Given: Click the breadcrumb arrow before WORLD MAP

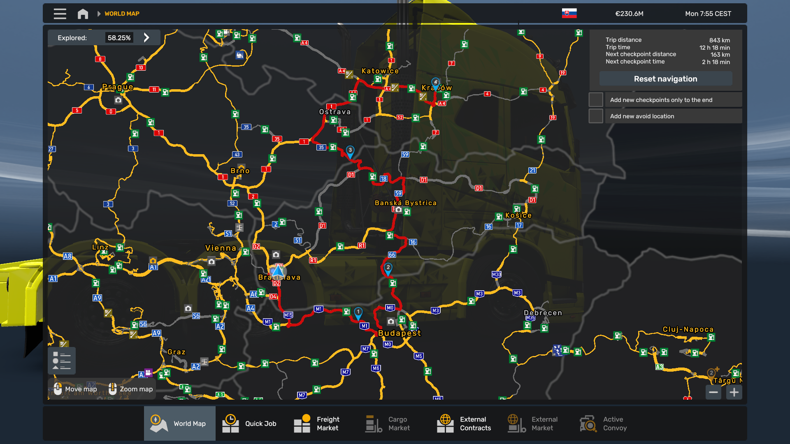Looking at the screenshot, I should click(x=99, y=14).
